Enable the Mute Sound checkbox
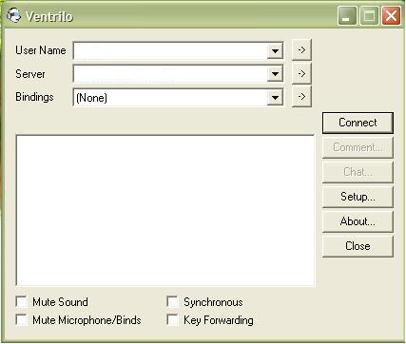 22,301
